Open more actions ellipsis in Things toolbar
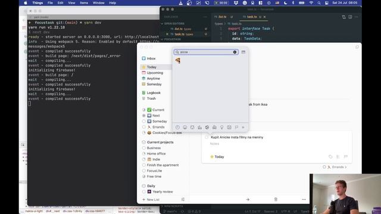Image resolution: width=381 pixels, height=214 pixels. point(304,200)
